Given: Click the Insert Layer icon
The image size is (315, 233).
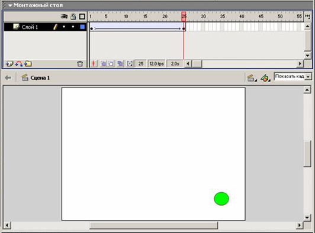Looking at the screenshot, I should [x=9, y=64].
